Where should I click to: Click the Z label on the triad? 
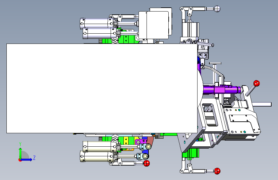(34, 158)
